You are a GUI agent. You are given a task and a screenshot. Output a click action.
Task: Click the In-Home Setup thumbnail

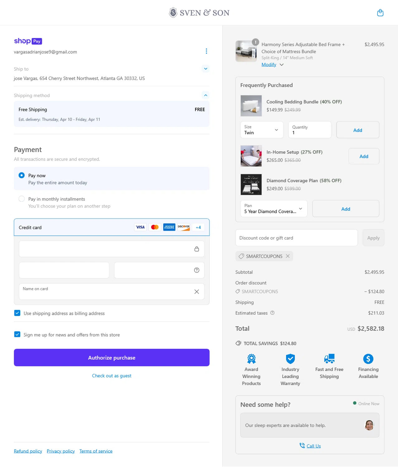coord(251,156)
